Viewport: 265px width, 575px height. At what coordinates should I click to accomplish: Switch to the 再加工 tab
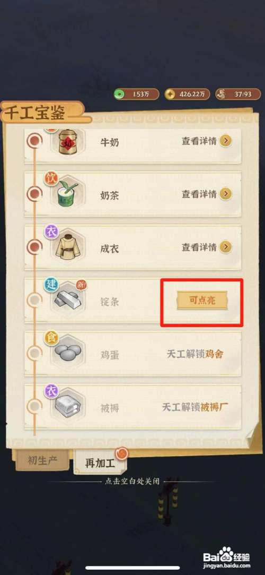(x=100, y=462)
